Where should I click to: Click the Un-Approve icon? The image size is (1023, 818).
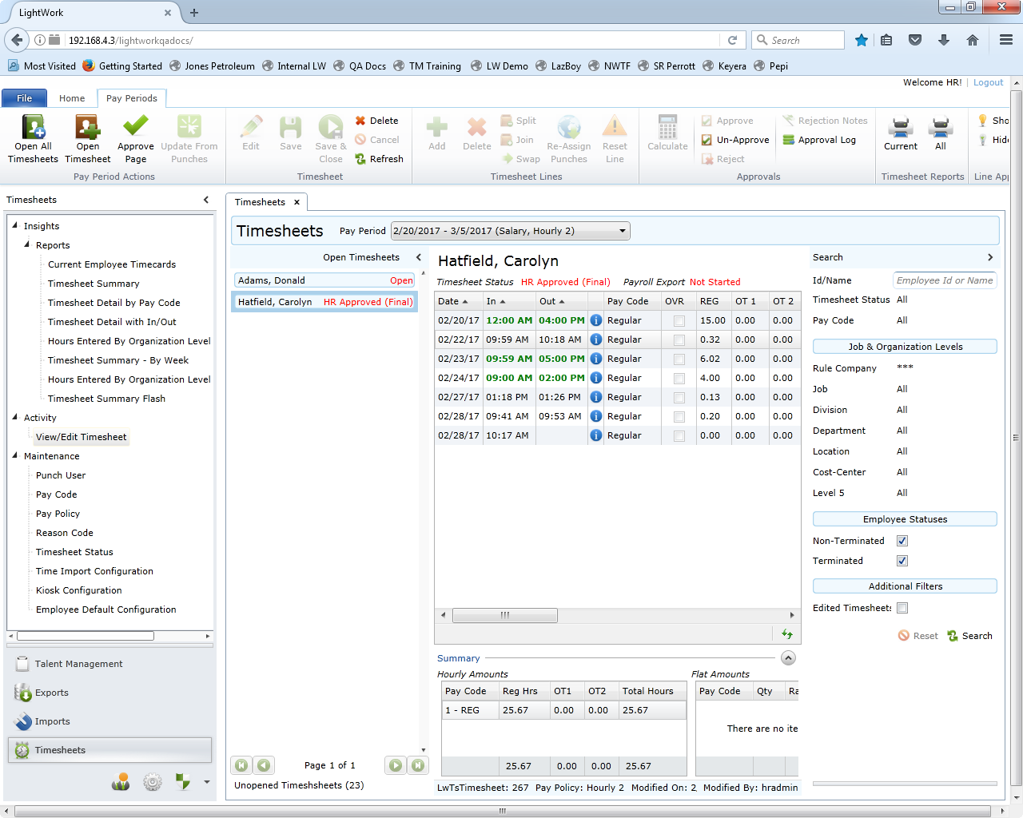pos(734,140)
